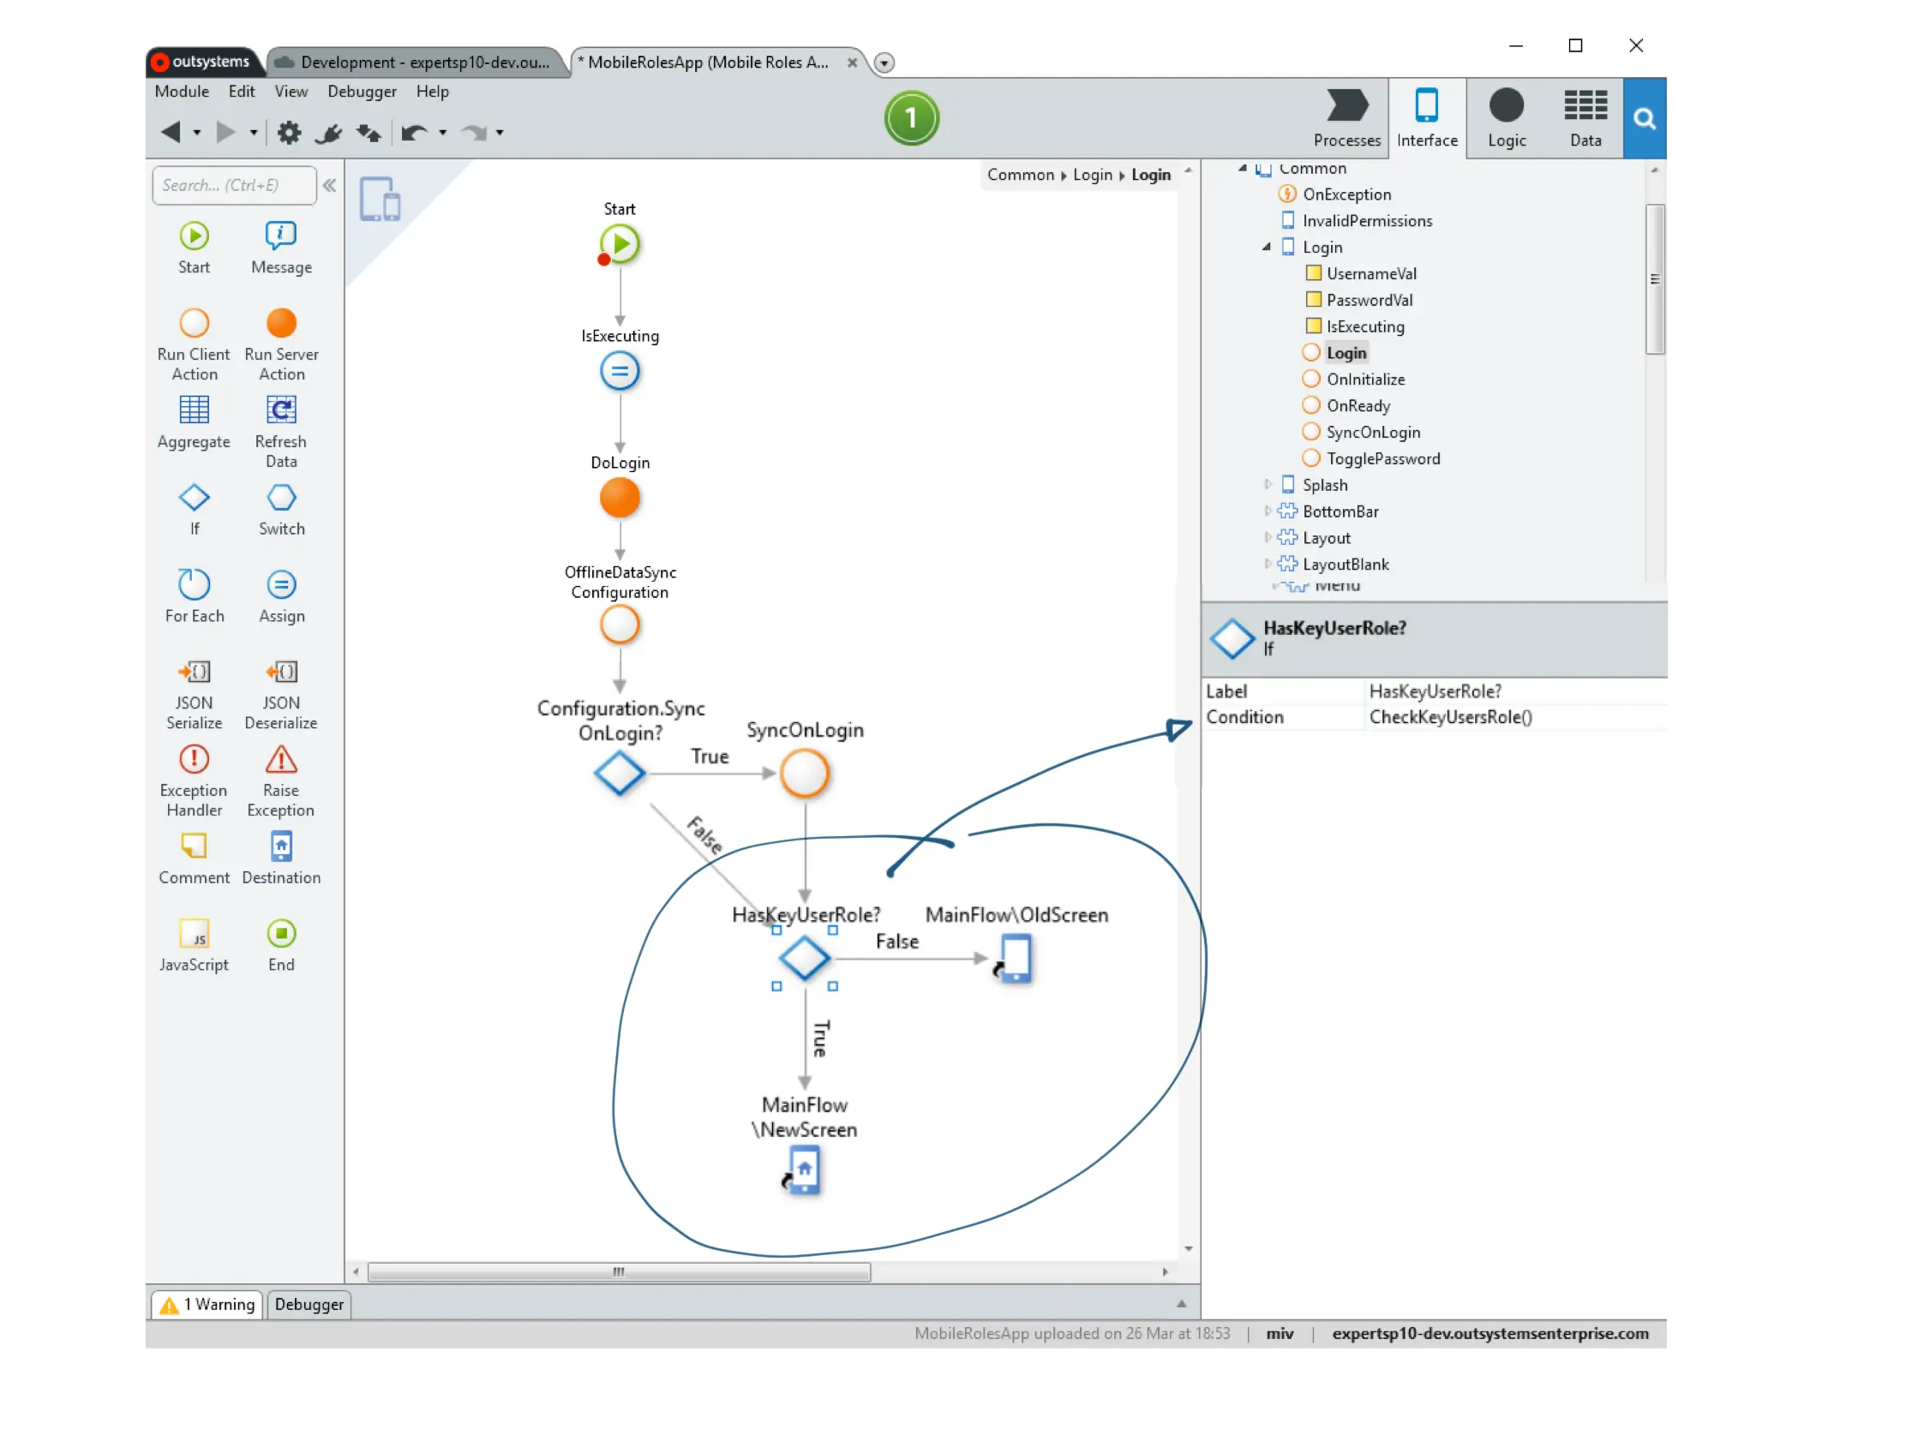Viewport: 1906px width, 1429px height.
Task: Select the MainFlow\OldScreen destination node
Action: pos(1015,958)
